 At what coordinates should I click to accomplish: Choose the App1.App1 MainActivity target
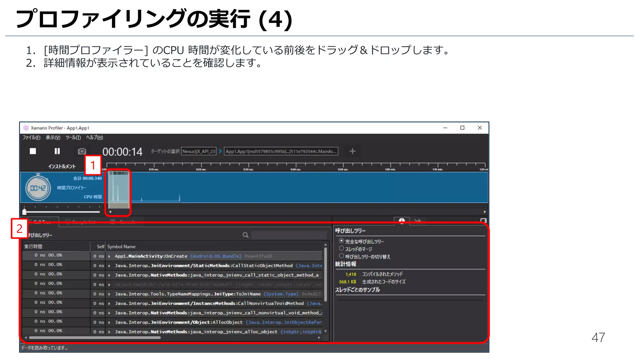[281, 151]
